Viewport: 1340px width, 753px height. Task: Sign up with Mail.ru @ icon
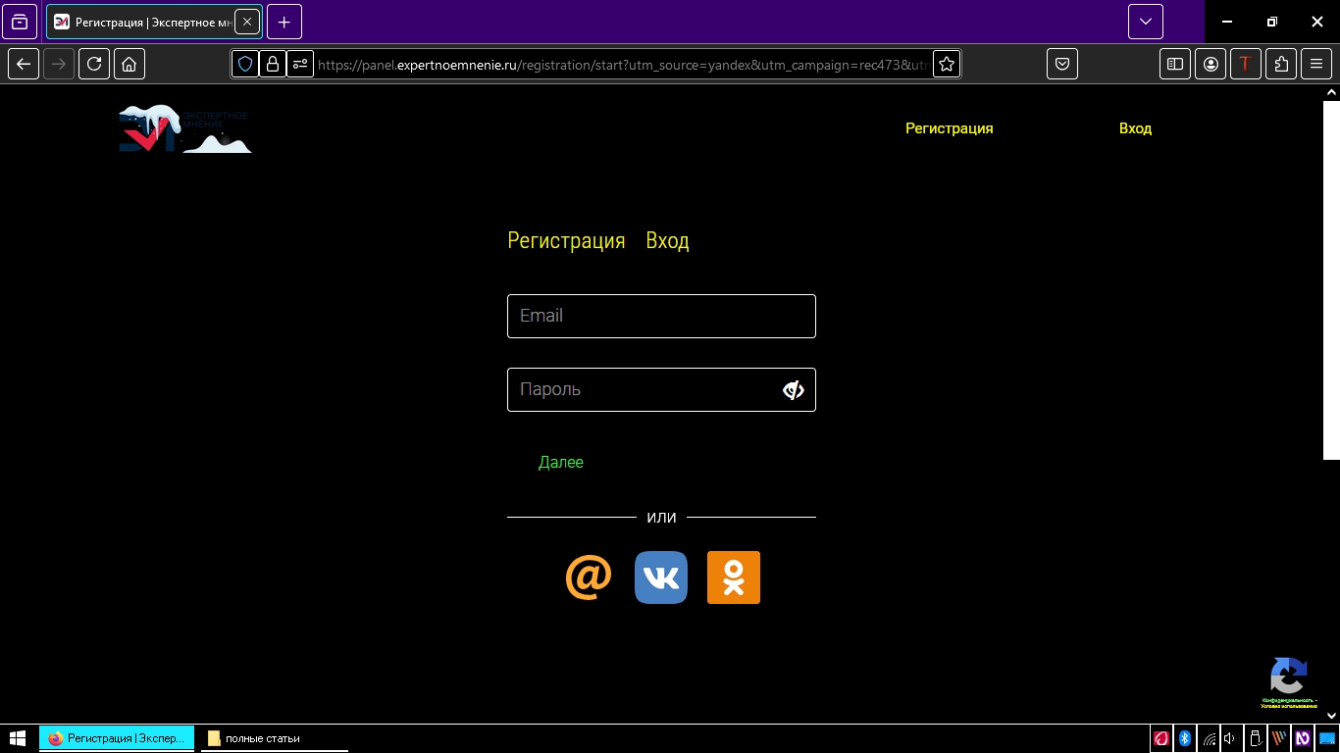coord(589,577)
